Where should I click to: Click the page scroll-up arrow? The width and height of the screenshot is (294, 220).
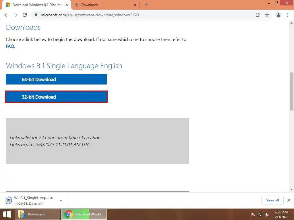(291, 23)
